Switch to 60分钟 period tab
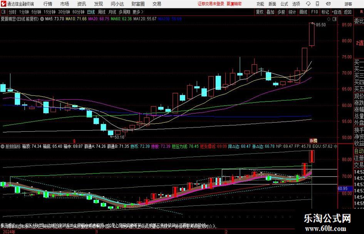 pos(78,12)
